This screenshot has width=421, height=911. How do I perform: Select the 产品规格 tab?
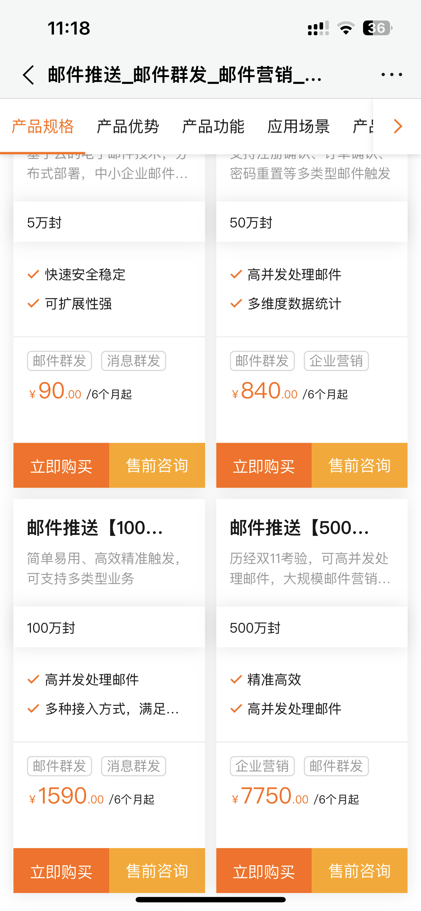(x=42, y=126)
